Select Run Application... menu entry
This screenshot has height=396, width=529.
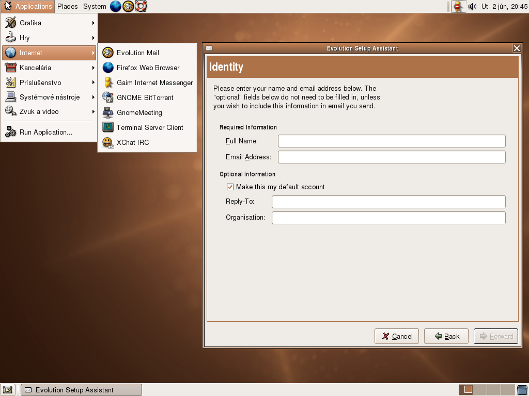pyautogui.click(x=49, y=132)
